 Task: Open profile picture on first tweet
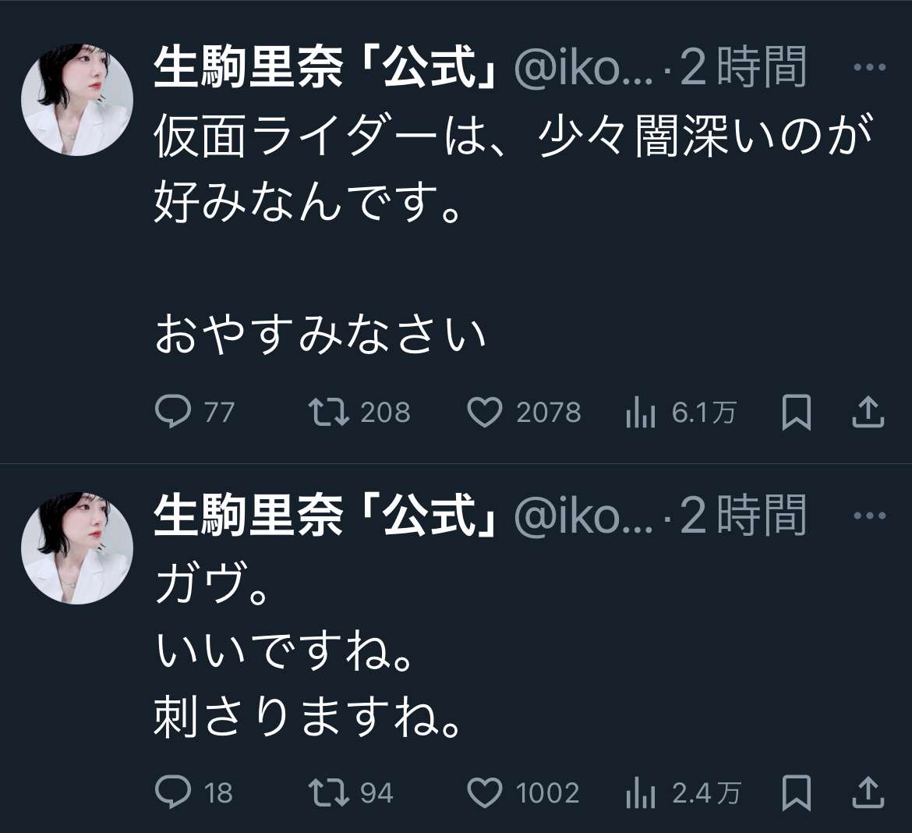coord(76,101)
